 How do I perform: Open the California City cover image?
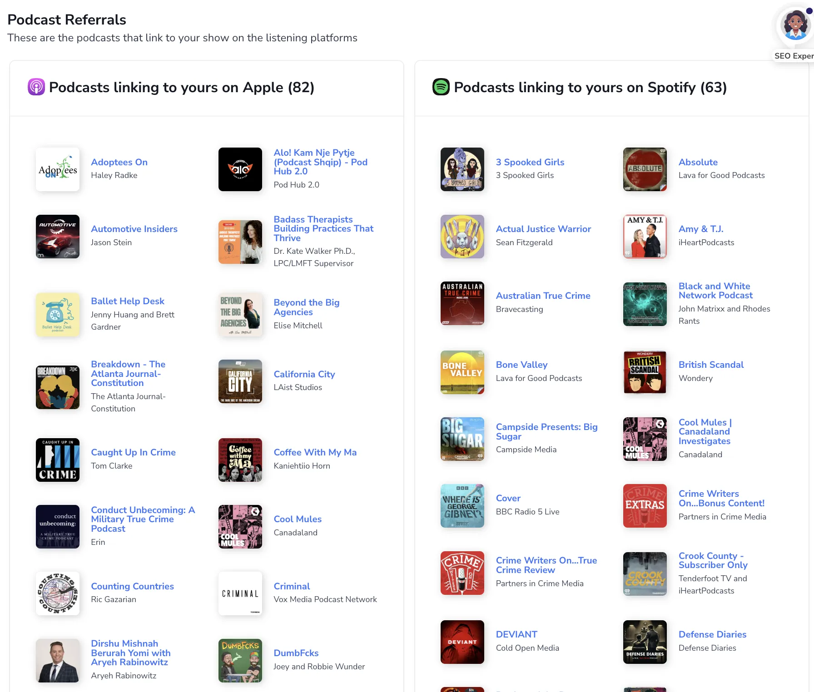point(240,381)
